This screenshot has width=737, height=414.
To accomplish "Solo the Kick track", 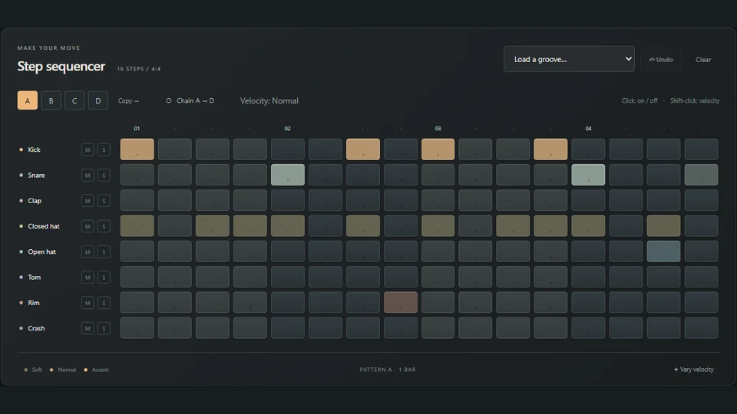I will click(x=104, y=149).
